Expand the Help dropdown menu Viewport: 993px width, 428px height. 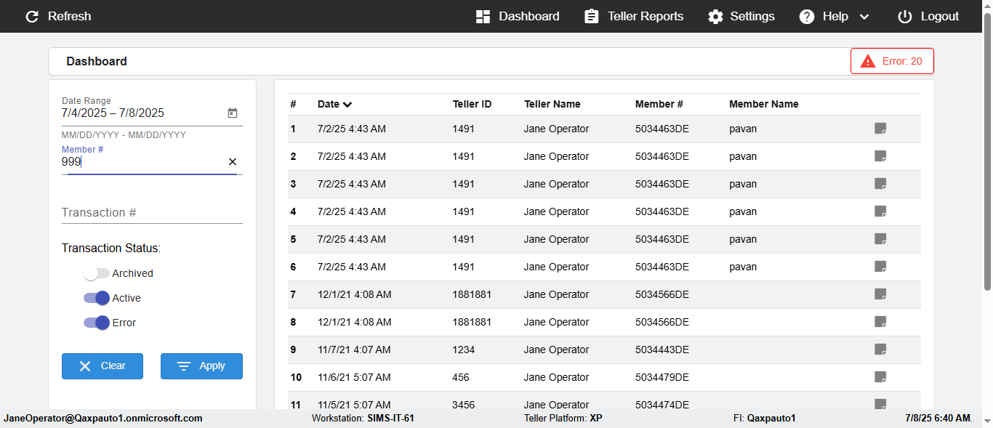834,16
